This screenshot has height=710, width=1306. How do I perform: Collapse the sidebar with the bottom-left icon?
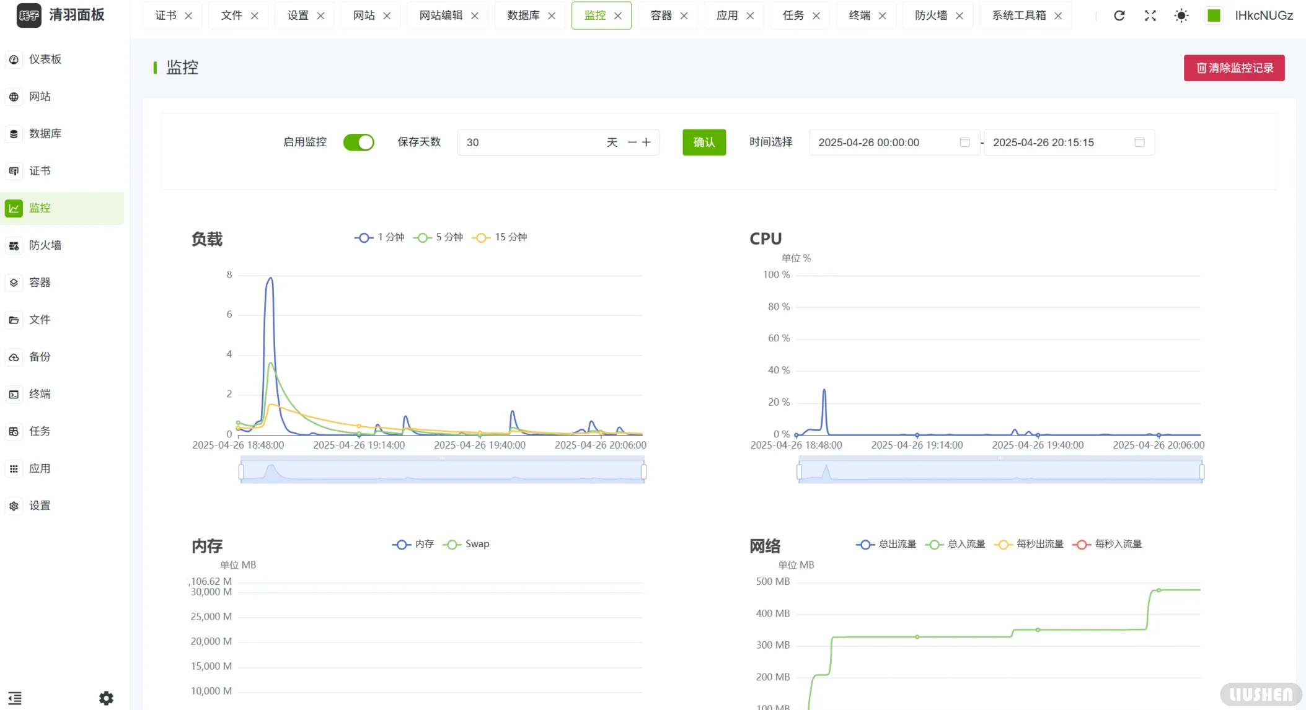(x=14, y=696)
